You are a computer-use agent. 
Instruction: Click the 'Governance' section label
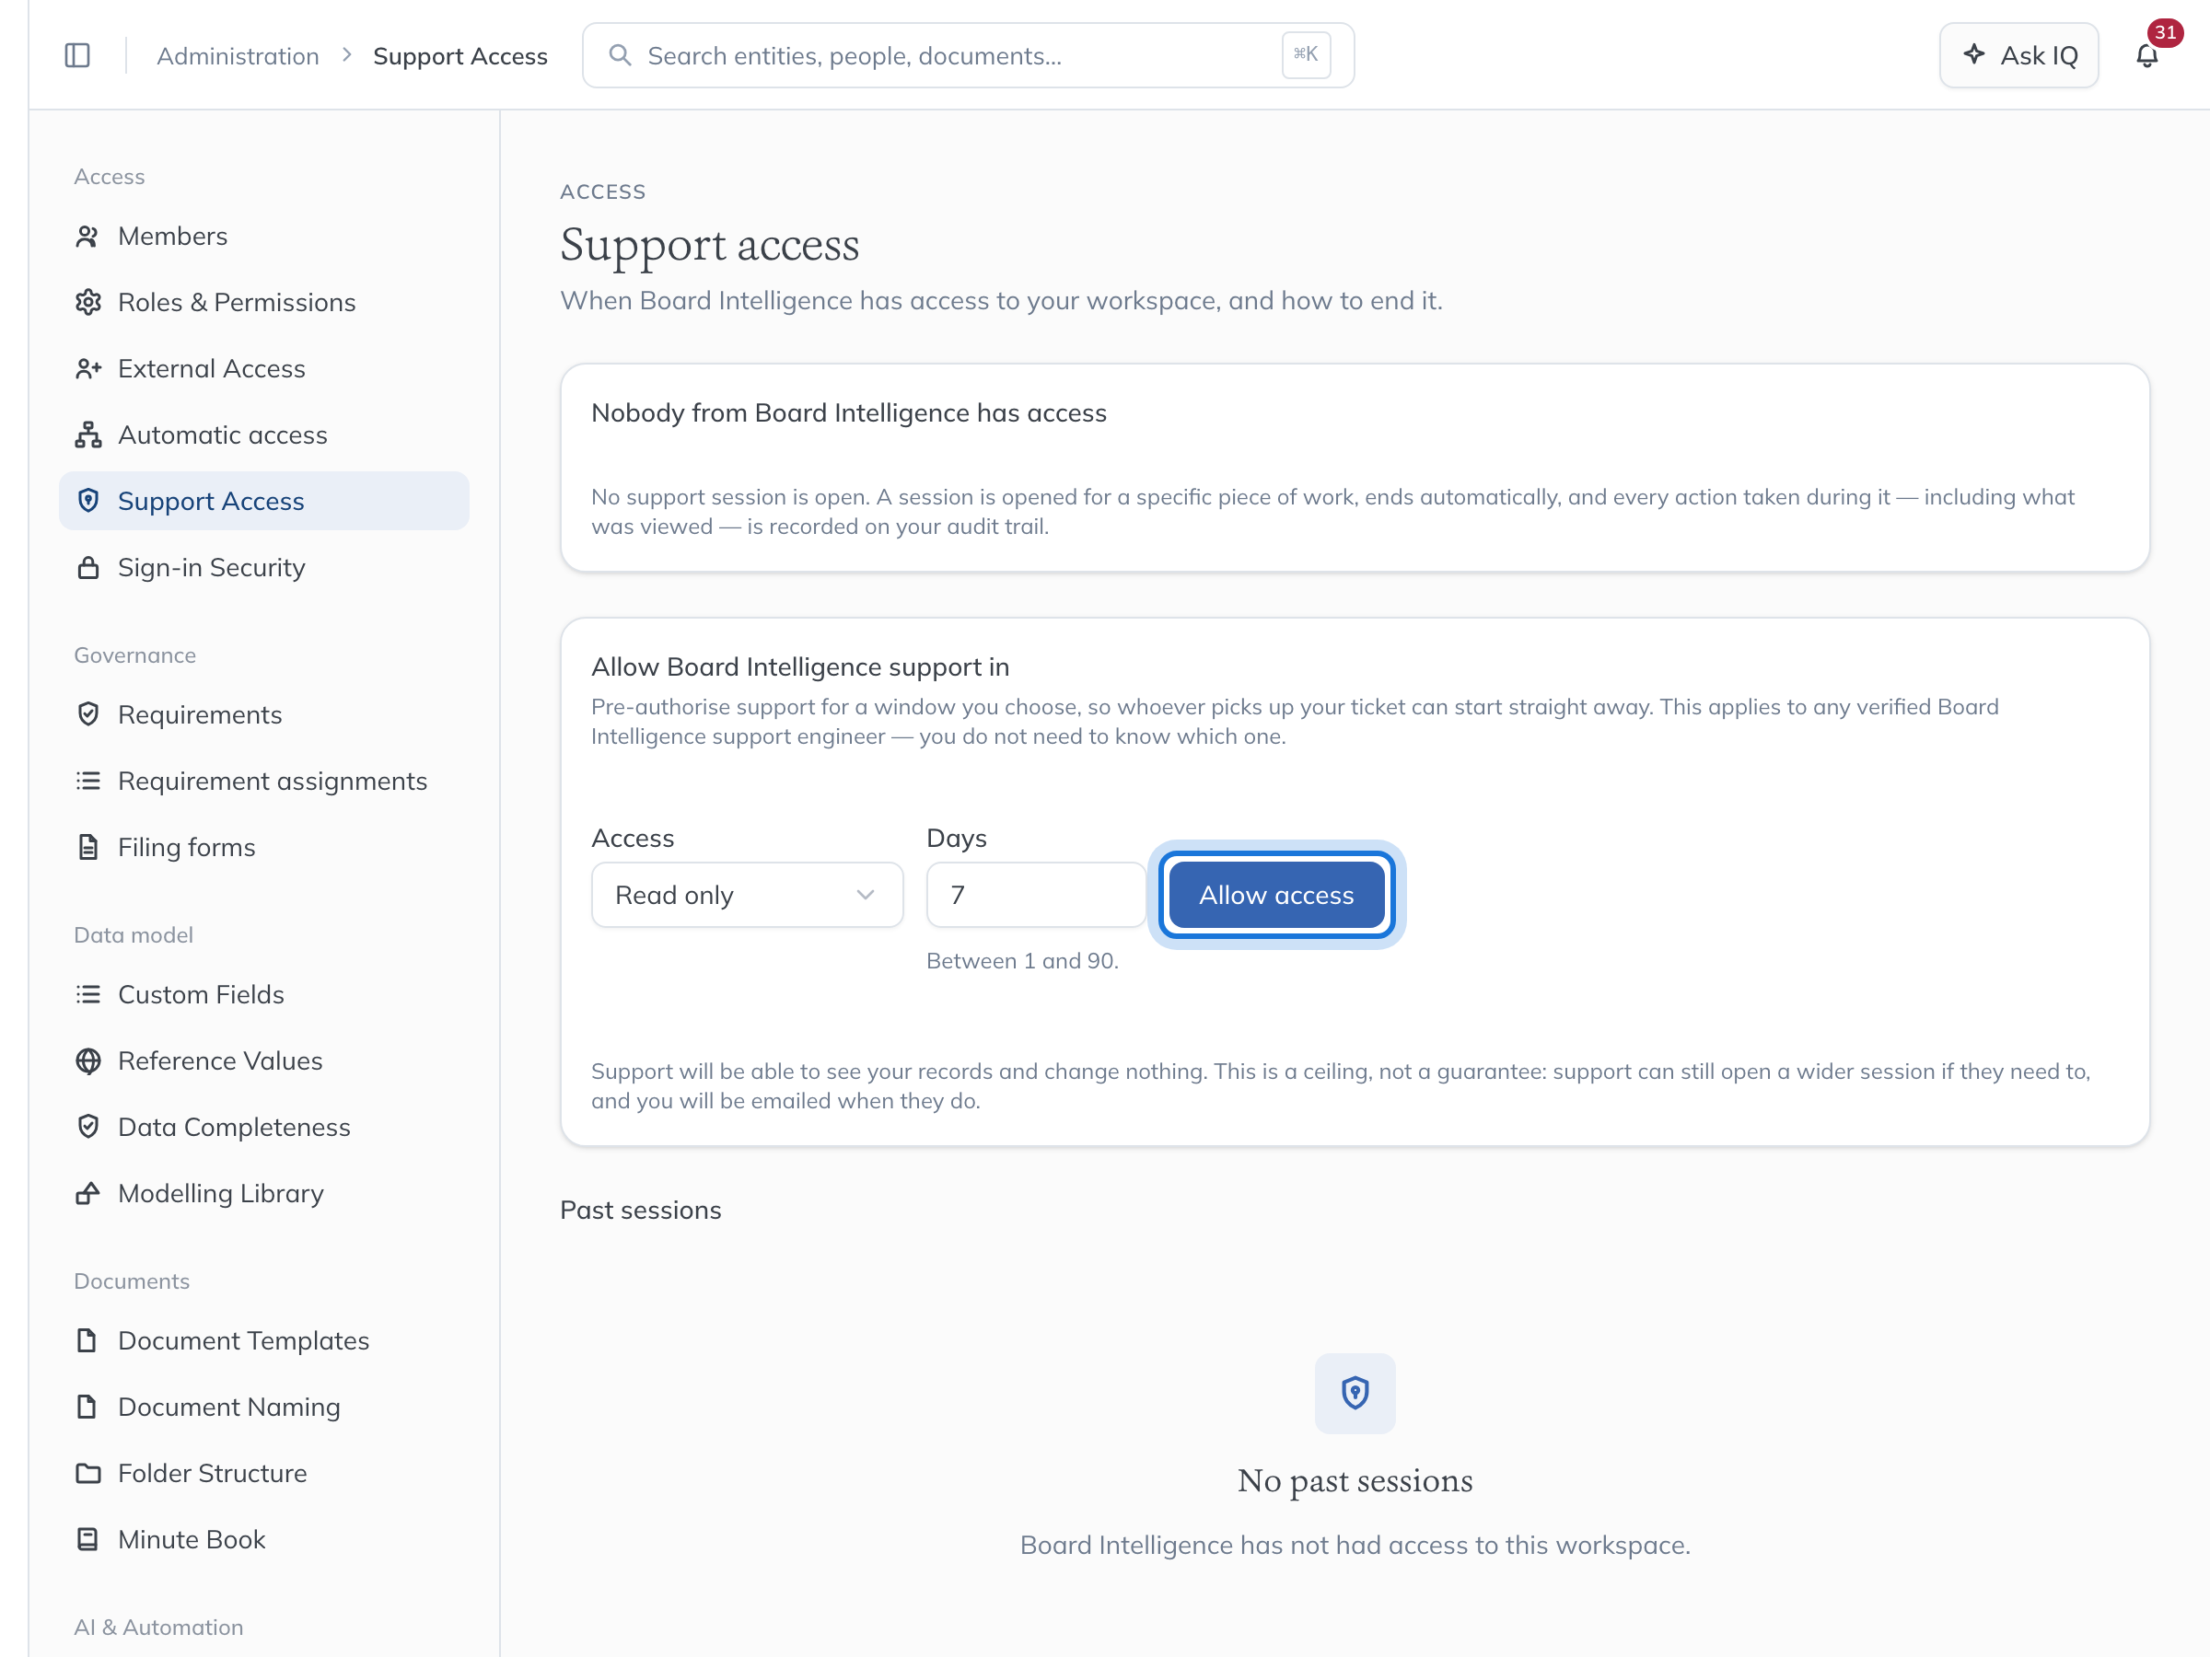pyautogui.click(x=134, y=655)
